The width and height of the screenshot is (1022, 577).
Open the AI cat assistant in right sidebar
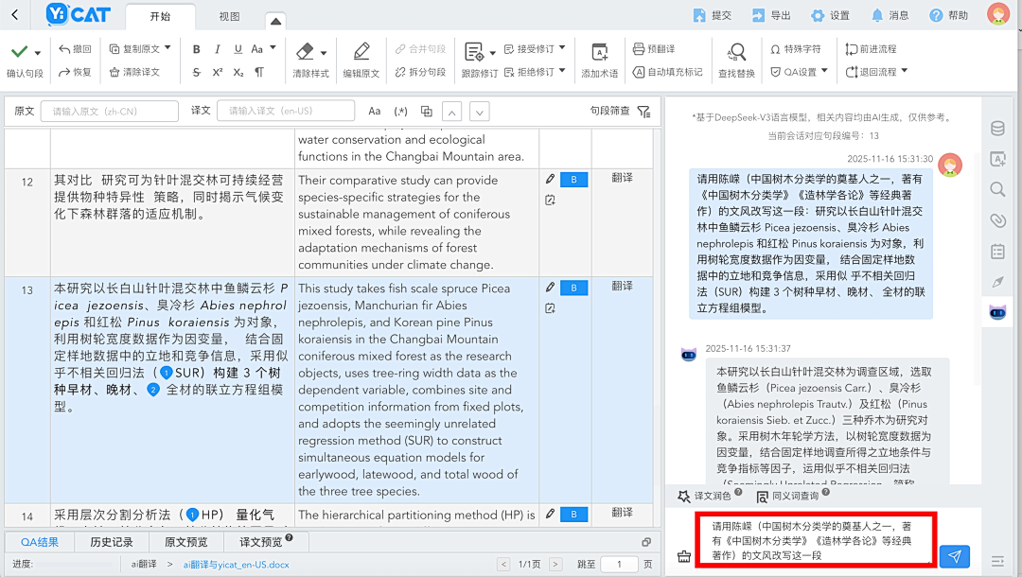(997, 312)
